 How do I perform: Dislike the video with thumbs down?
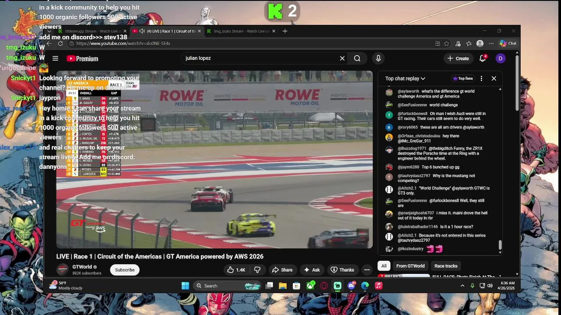coord(258,270)
